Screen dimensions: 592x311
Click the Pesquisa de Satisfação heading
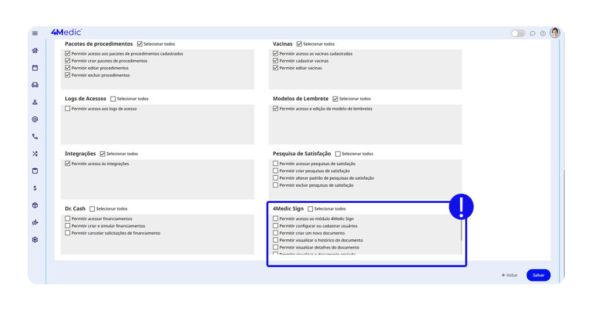point(302,154)
